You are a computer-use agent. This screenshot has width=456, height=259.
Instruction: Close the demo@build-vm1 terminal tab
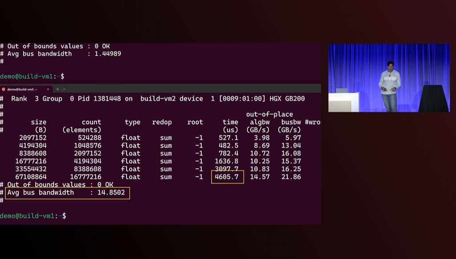(x=48, y=89)
